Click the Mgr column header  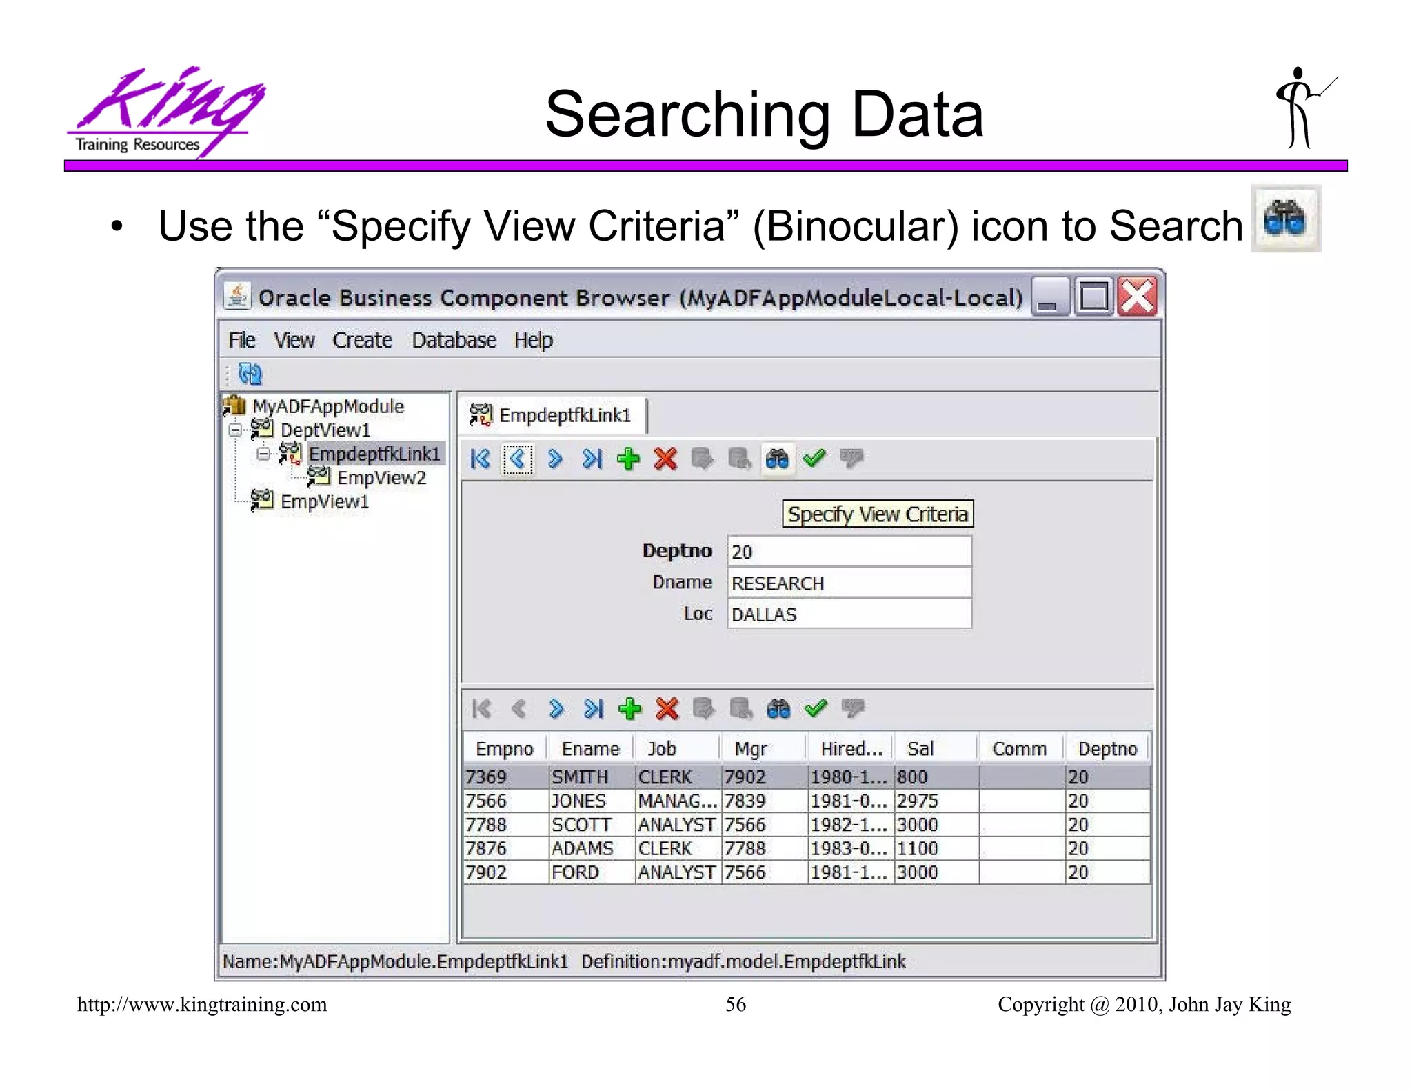[763, 749]
